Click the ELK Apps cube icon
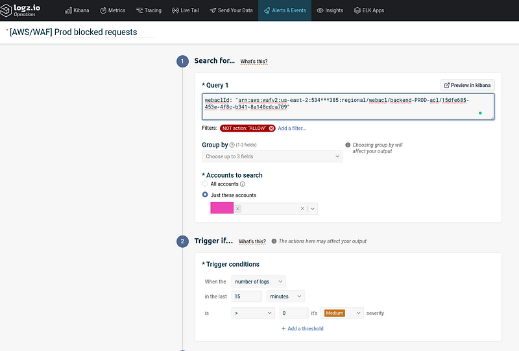This screenshot has height=351, width=519. 357,10
